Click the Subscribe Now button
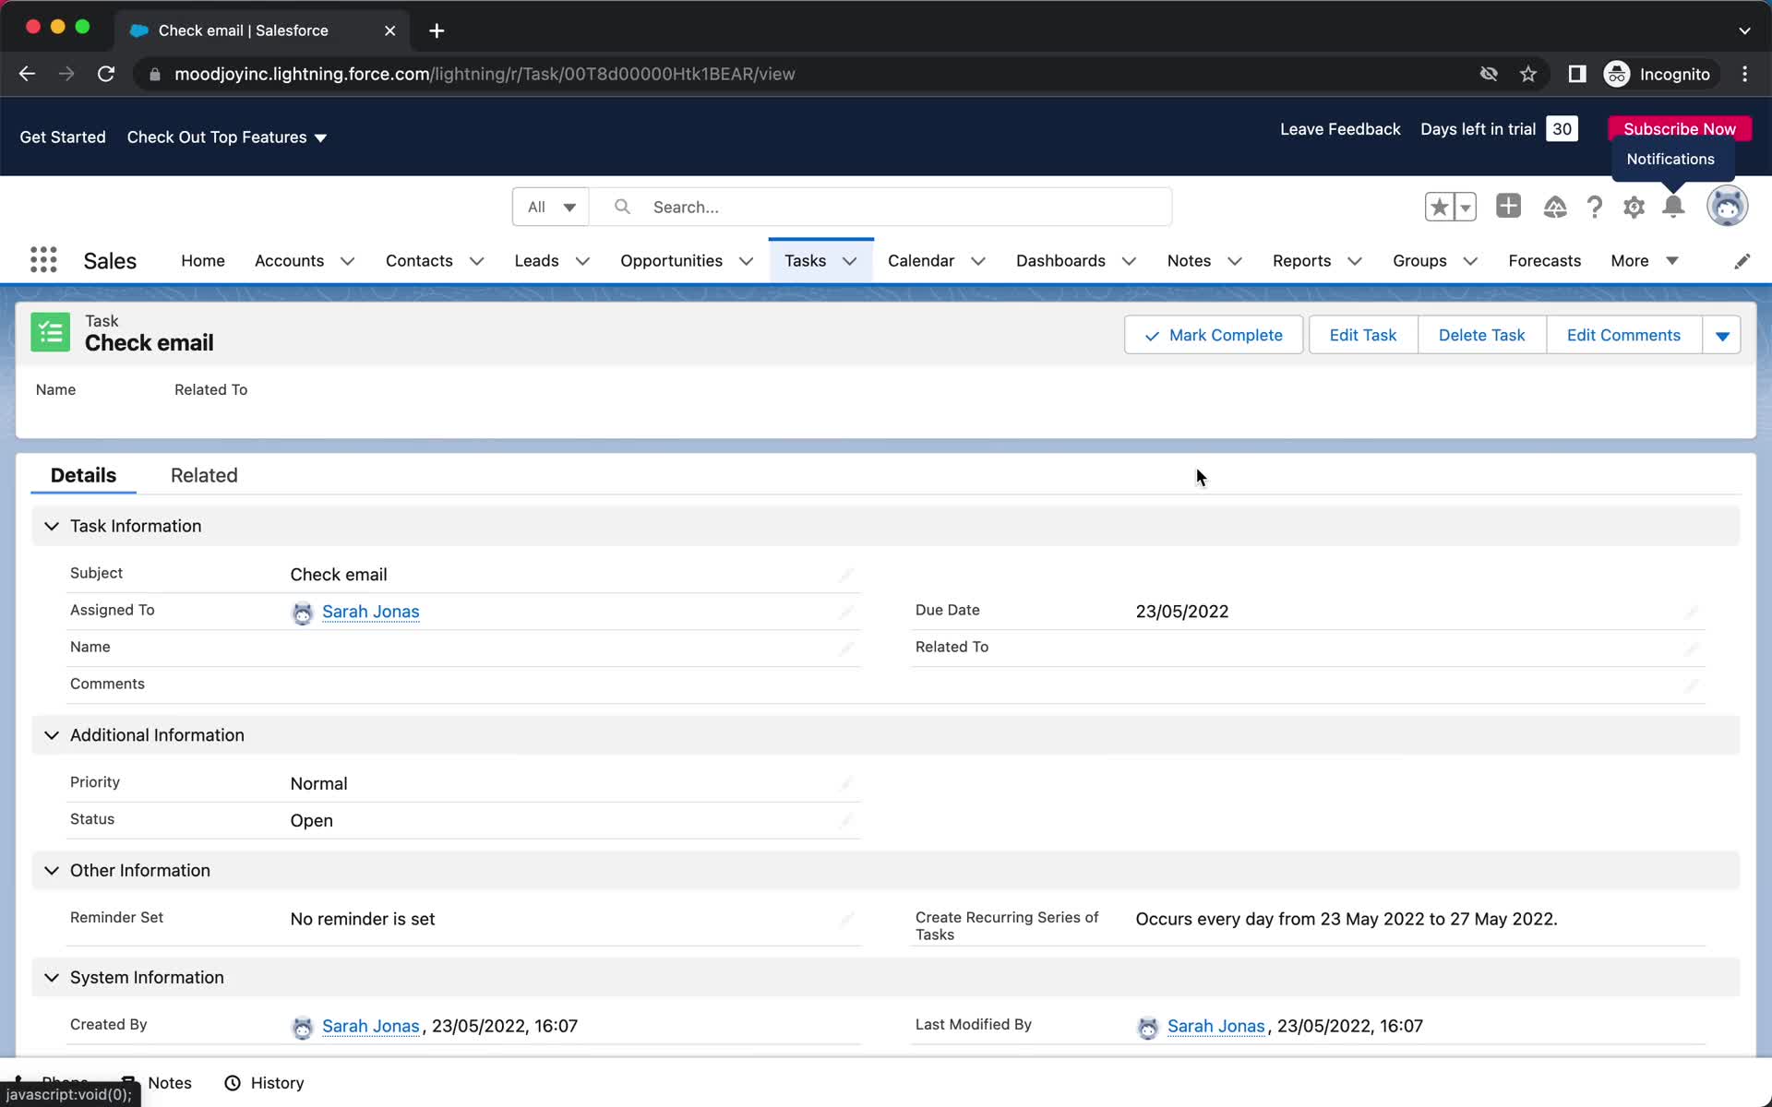Image resolution: width=1772 pixels, height=1107 pixels. [x=1679, y=129]
